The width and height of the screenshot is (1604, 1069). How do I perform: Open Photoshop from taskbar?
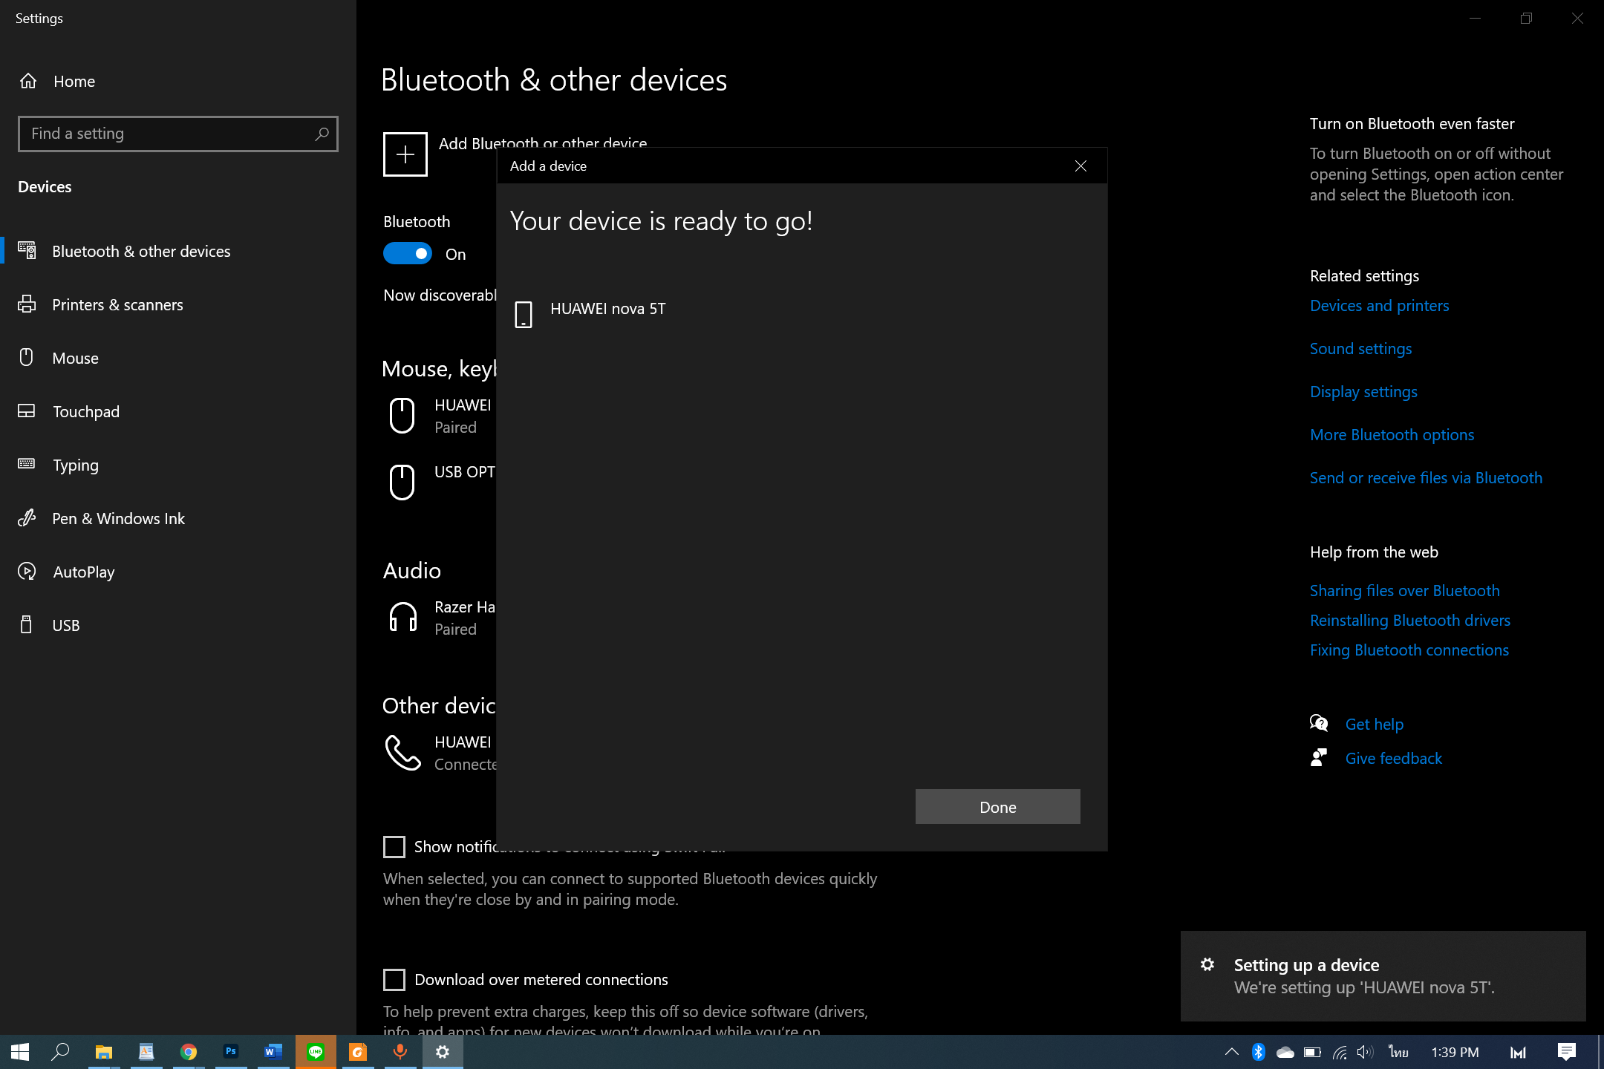tap(231, 1052)
